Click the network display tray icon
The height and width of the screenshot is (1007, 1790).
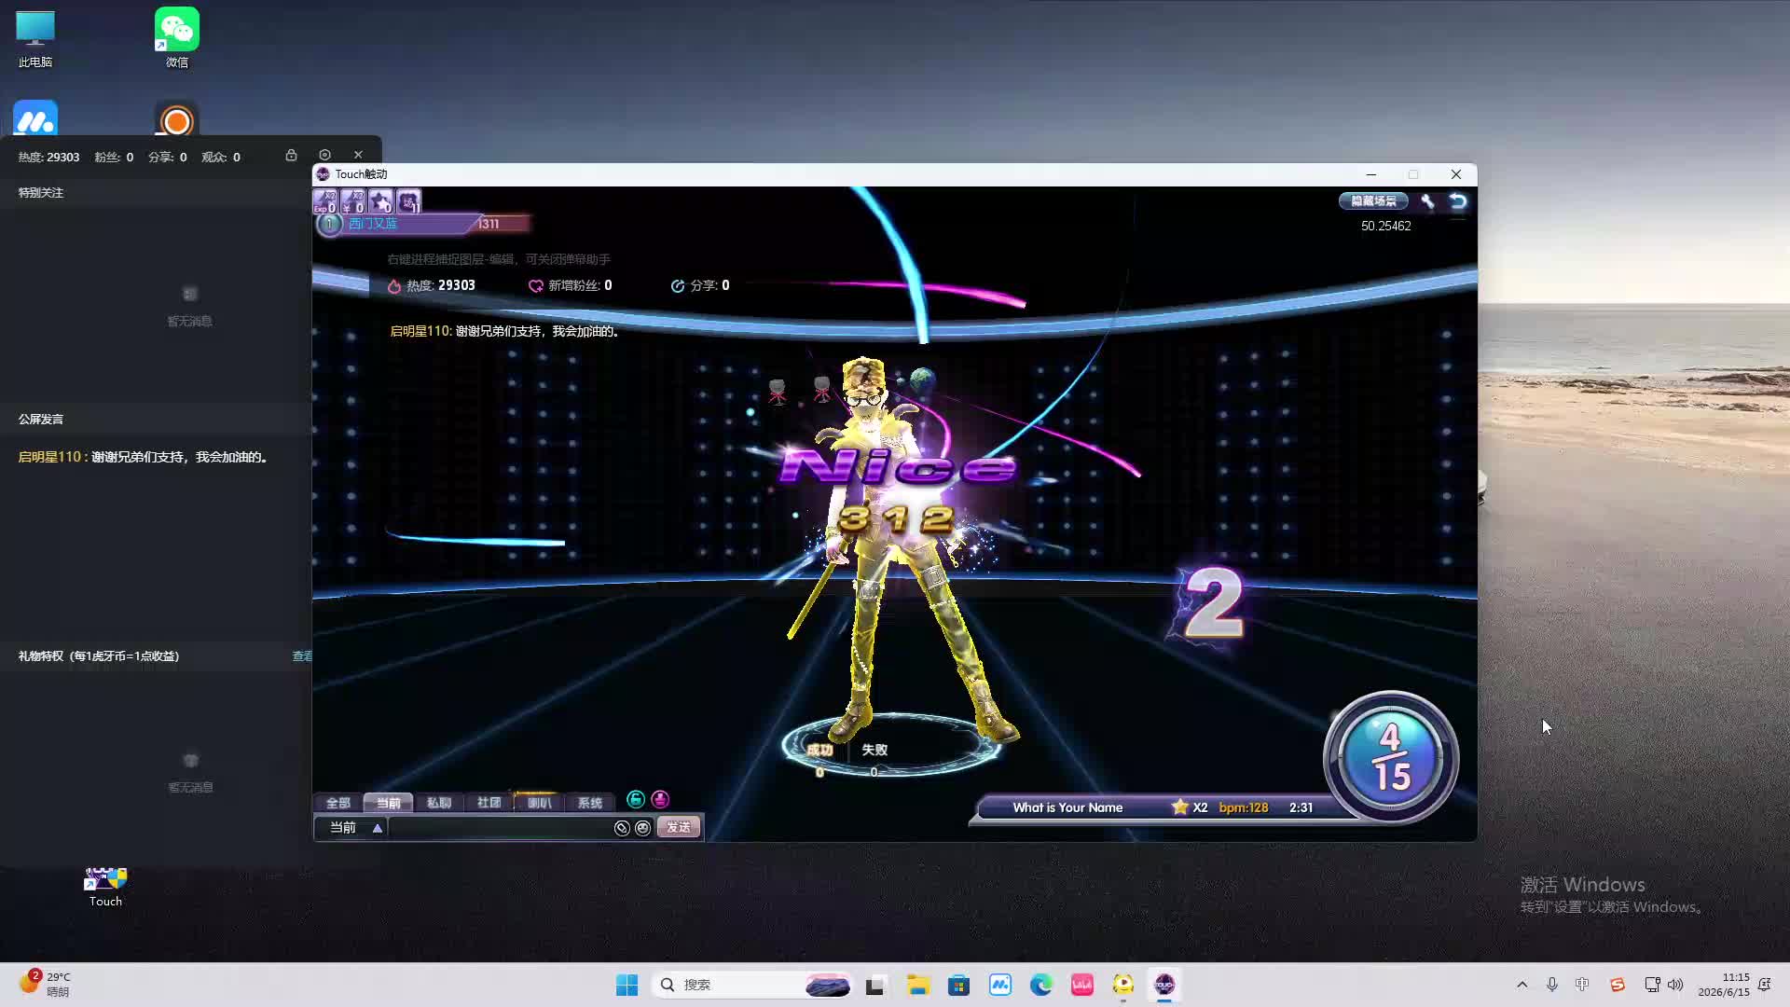(x=1652, y=985)
